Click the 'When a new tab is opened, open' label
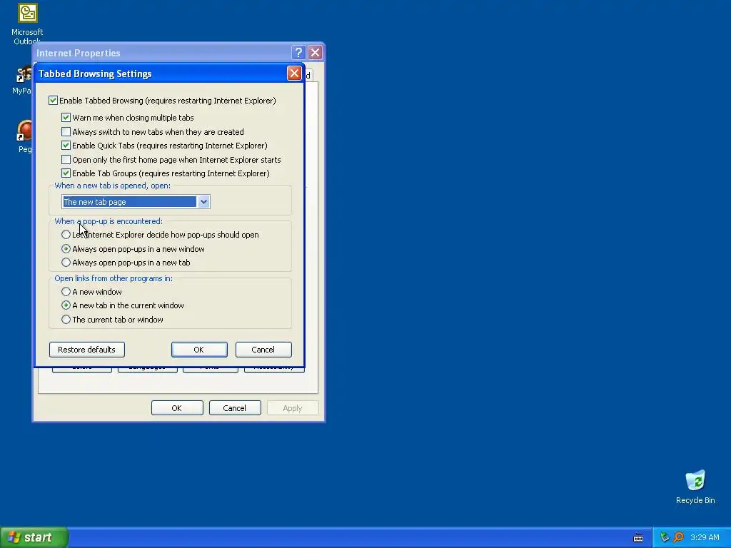Viewport: 731px width, 548px height. click(112, 186)
